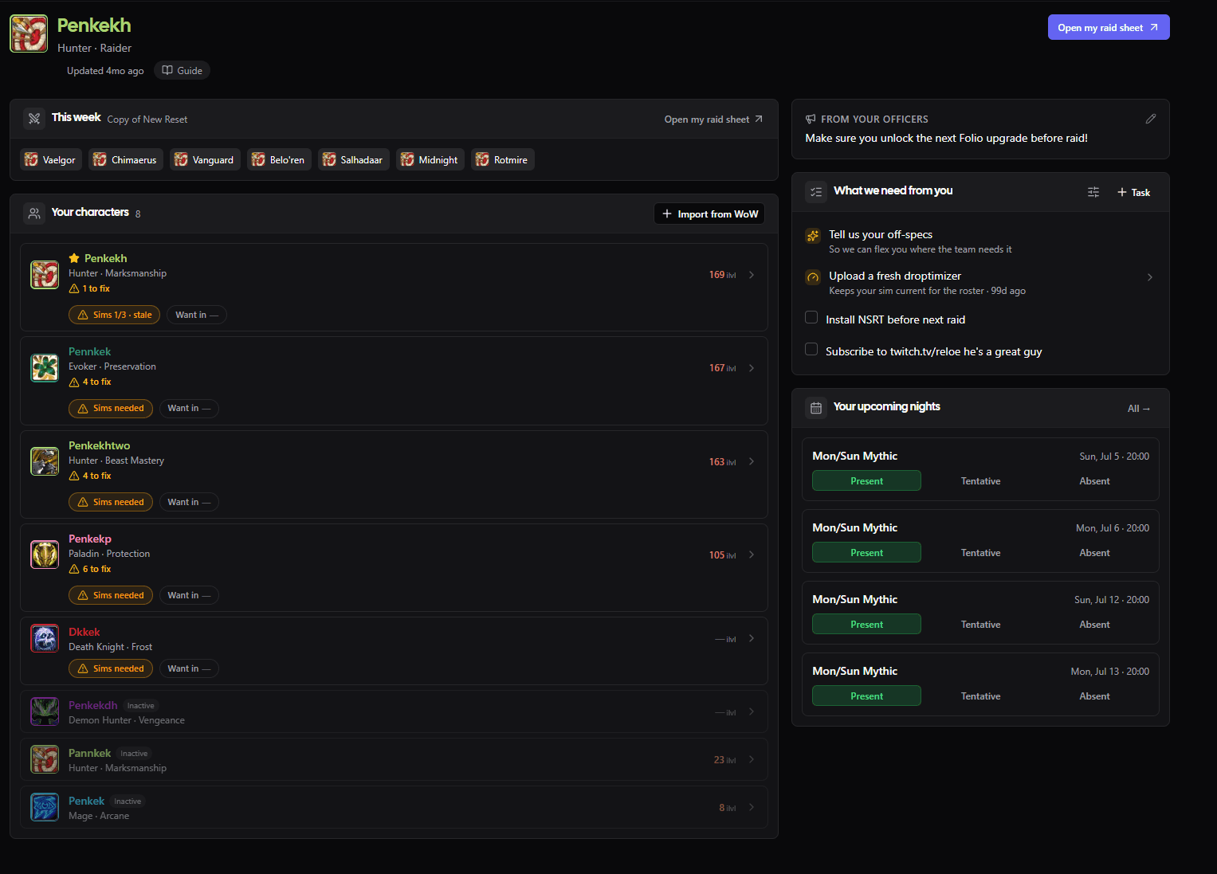Image resolution: width=1217 pixels, height=874 pixels.
Task: Expand Penkekdh row chevron
Action: (751, 711)
